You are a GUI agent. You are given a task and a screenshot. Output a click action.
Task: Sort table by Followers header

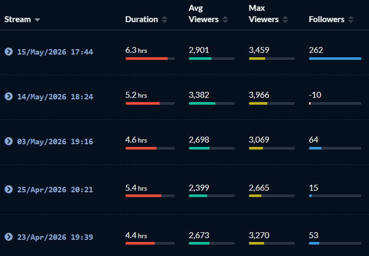326,19
